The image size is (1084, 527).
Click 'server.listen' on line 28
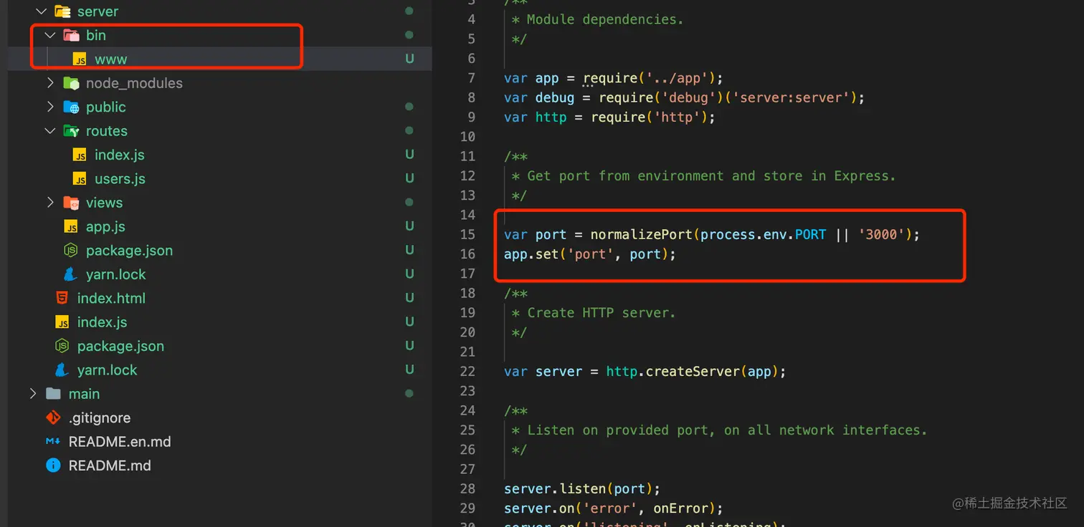(555, 488)
